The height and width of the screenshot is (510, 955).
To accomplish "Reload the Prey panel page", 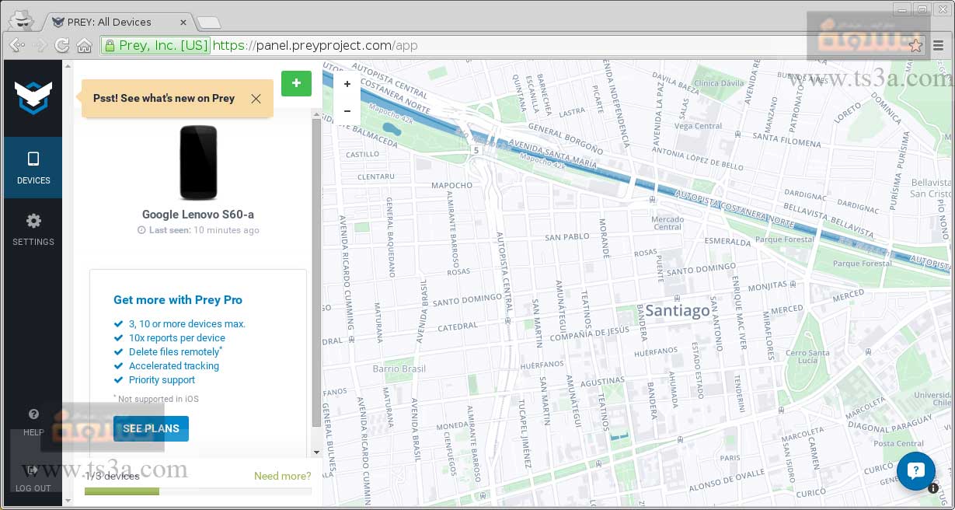I will click(62, 45).
